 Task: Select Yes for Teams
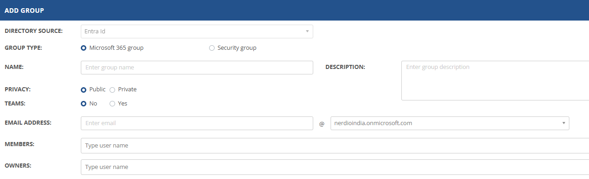112,104
